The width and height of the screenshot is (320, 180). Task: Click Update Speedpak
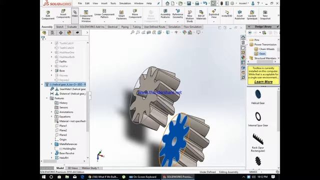[252, 15]
